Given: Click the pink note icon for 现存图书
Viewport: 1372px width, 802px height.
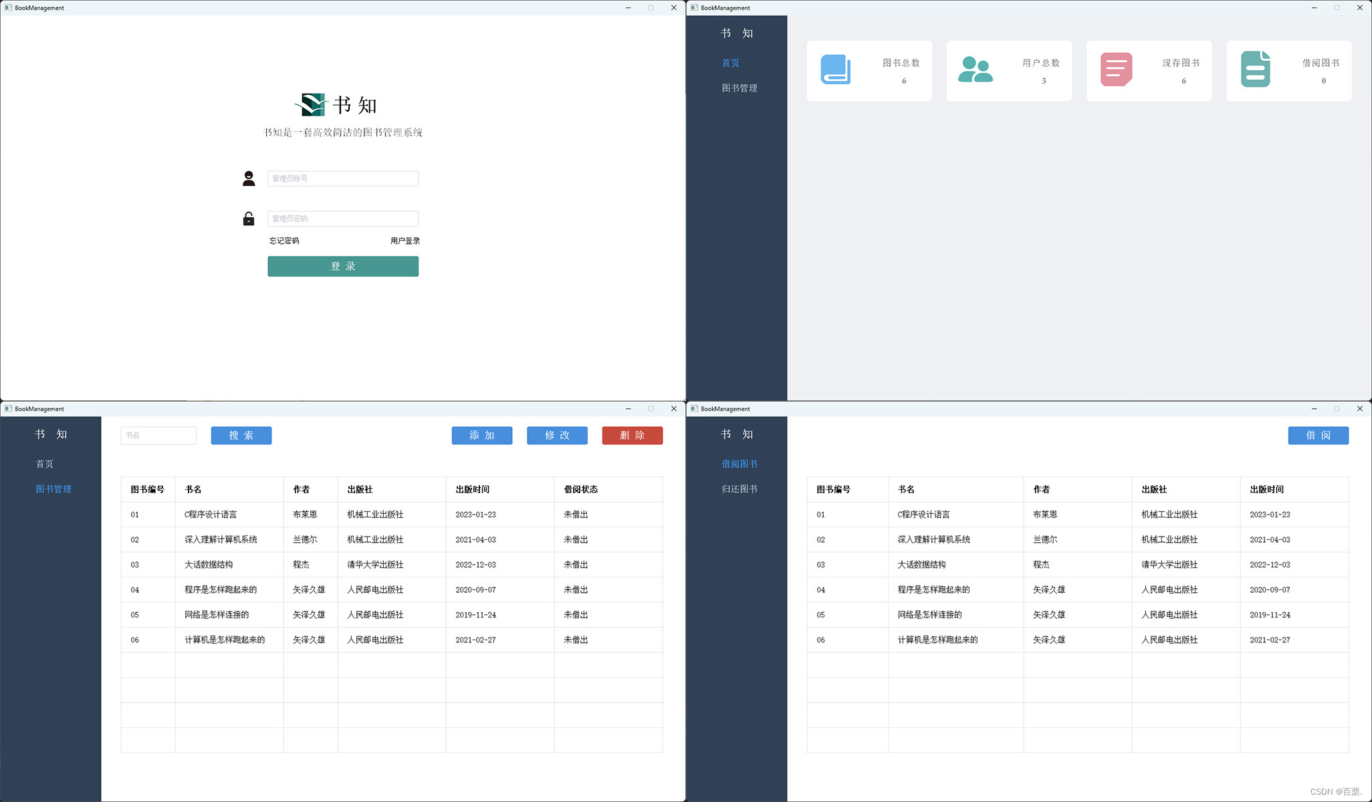Looking at the screenshot, I should 1116,70.
